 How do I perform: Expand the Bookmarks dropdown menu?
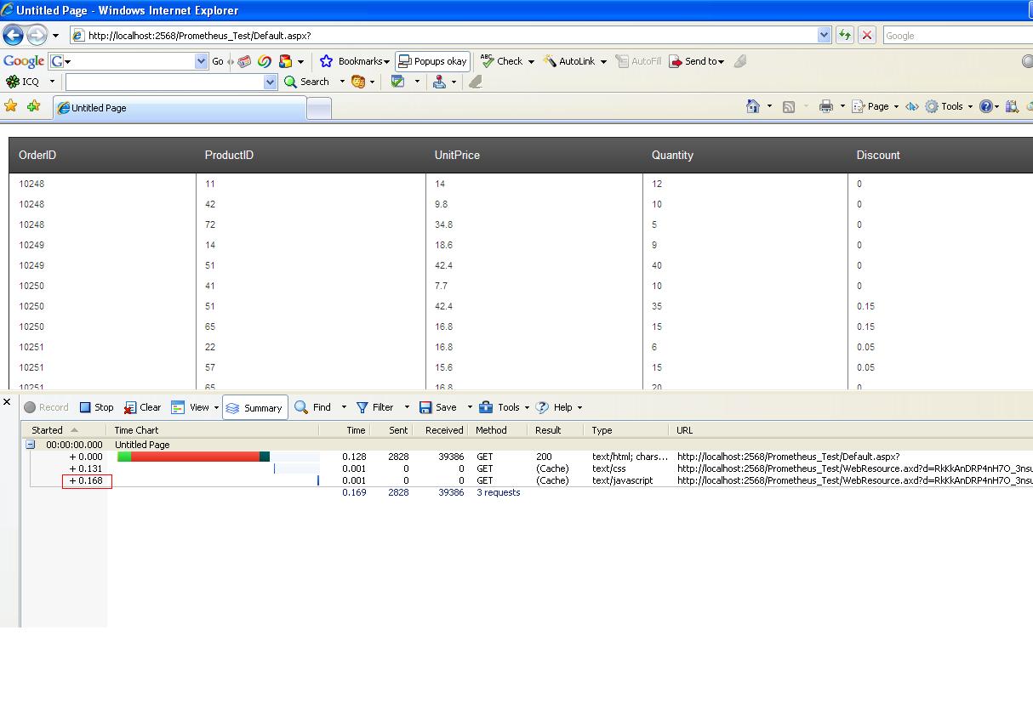click(386, 61)
